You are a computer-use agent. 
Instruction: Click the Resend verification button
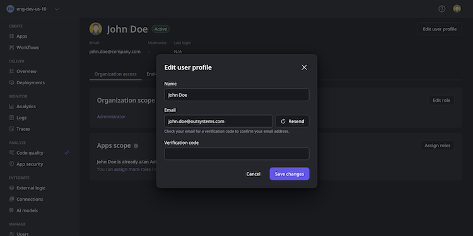[x=292, y=121]
